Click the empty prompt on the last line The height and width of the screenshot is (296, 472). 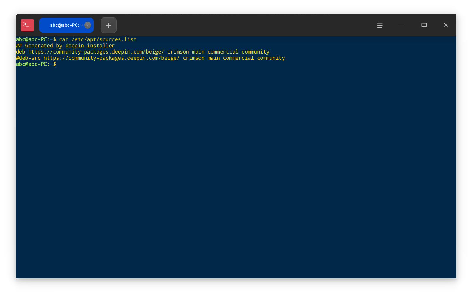36,64
